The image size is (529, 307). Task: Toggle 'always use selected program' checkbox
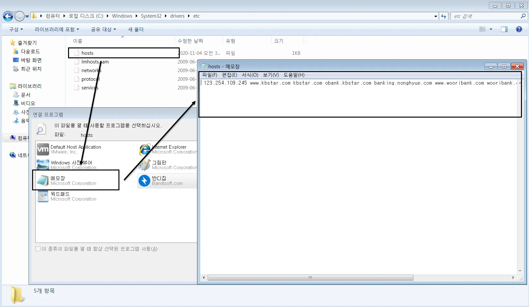coord(38,249)
